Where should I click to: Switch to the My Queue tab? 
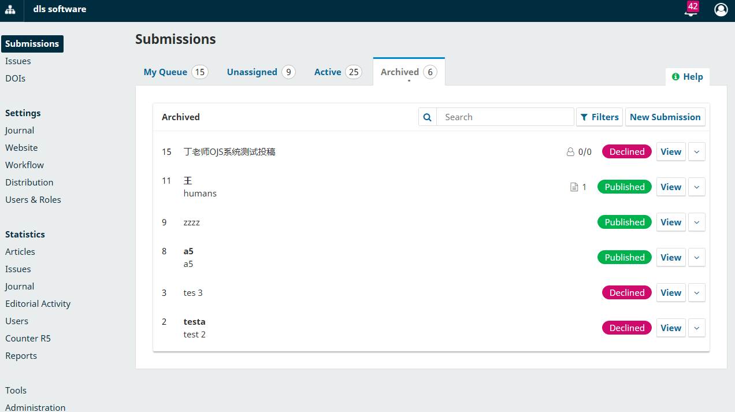tap(165, 72)
